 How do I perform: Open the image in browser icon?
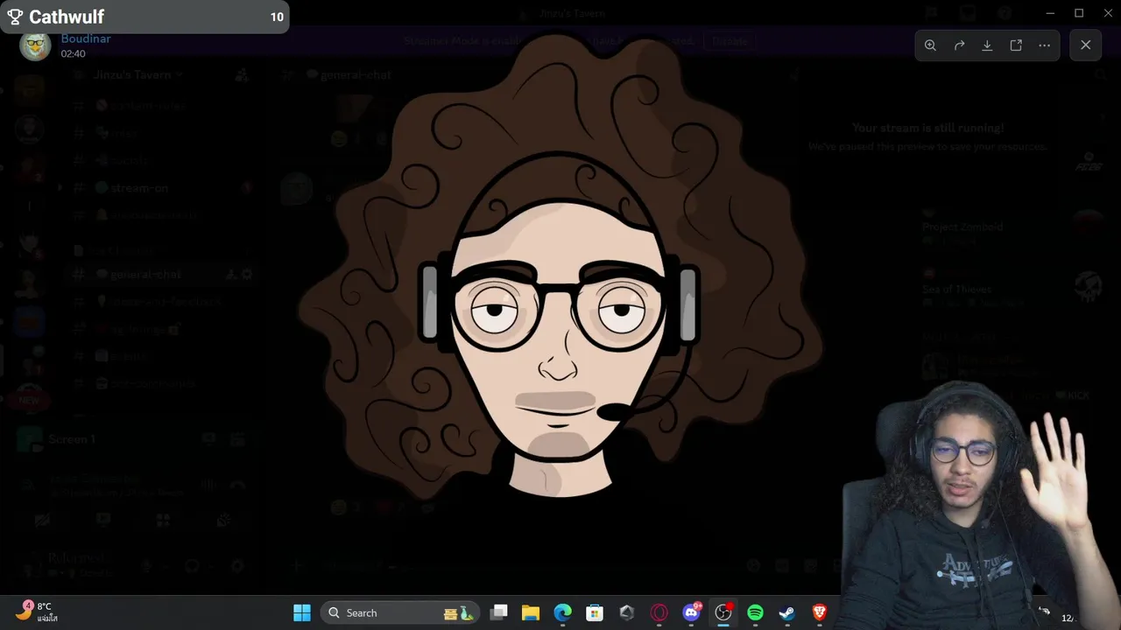tap(1016, 45)
